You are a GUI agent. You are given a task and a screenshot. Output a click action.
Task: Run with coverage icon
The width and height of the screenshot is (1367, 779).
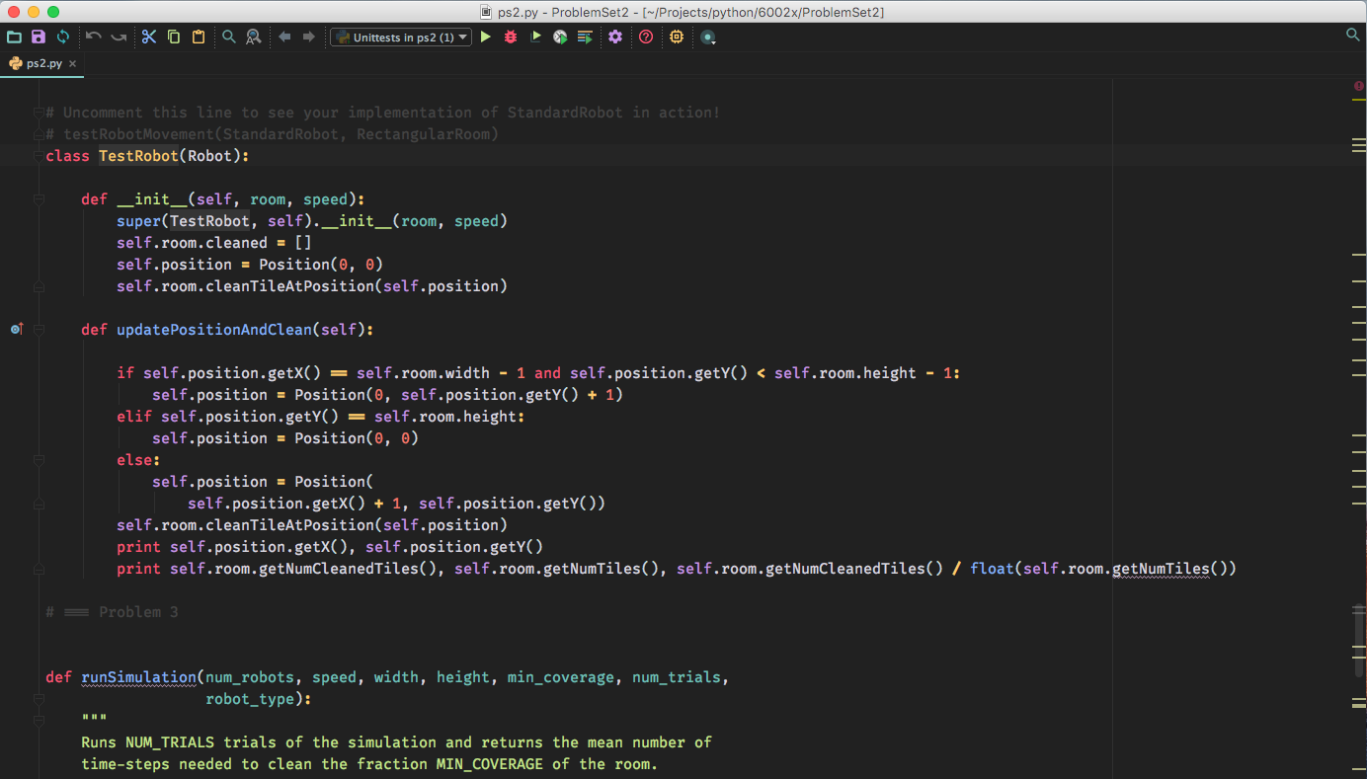535,37
